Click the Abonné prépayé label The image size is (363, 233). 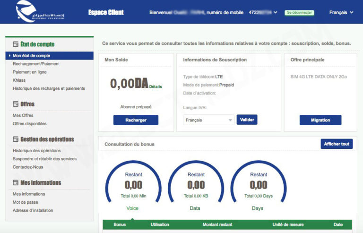coord(136,107)
